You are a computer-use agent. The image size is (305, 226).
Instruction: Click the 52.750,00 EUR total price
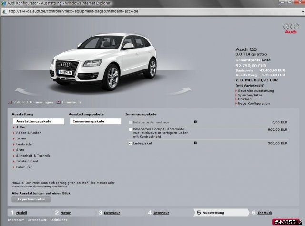click(251, 66)
